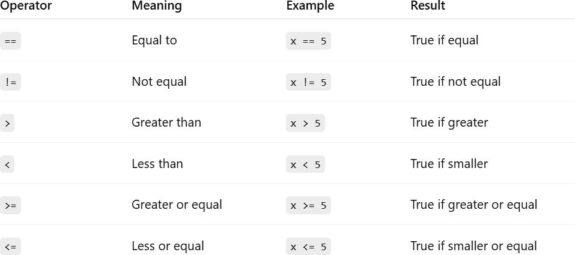Click the 'x <= 5' example code

click(308, 247)
